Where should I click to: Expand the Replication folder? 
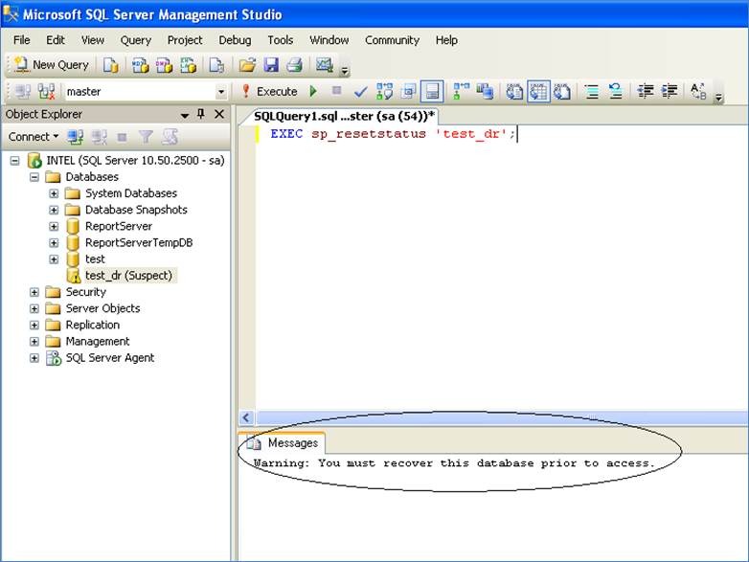point(34,326)
